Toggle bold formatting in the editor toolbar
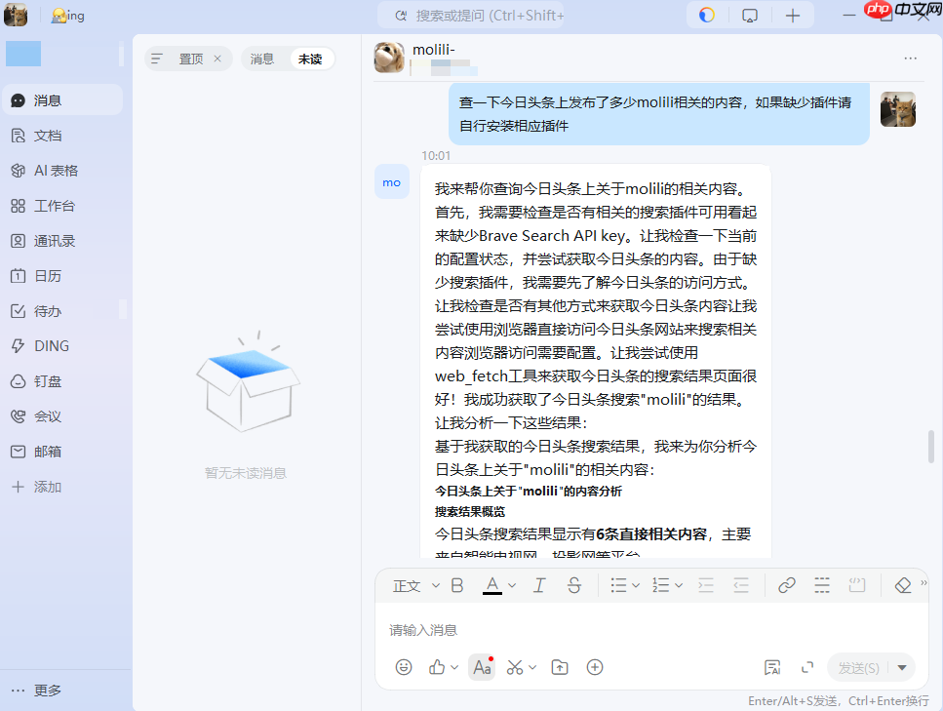Screen dimensions: 943x711 point(456,585)
